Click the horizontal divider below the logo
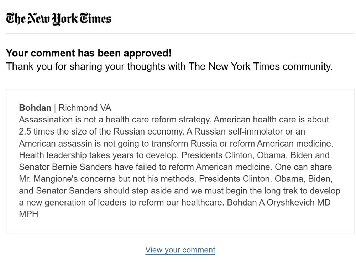 180,34
